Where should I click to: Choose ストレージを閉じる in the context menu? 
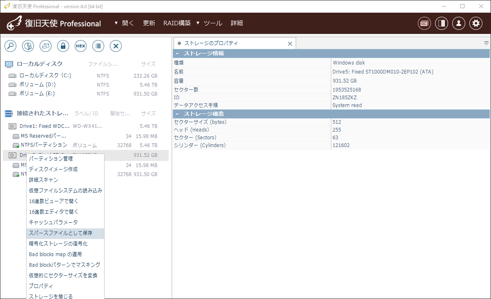click(x=65, y=296)
